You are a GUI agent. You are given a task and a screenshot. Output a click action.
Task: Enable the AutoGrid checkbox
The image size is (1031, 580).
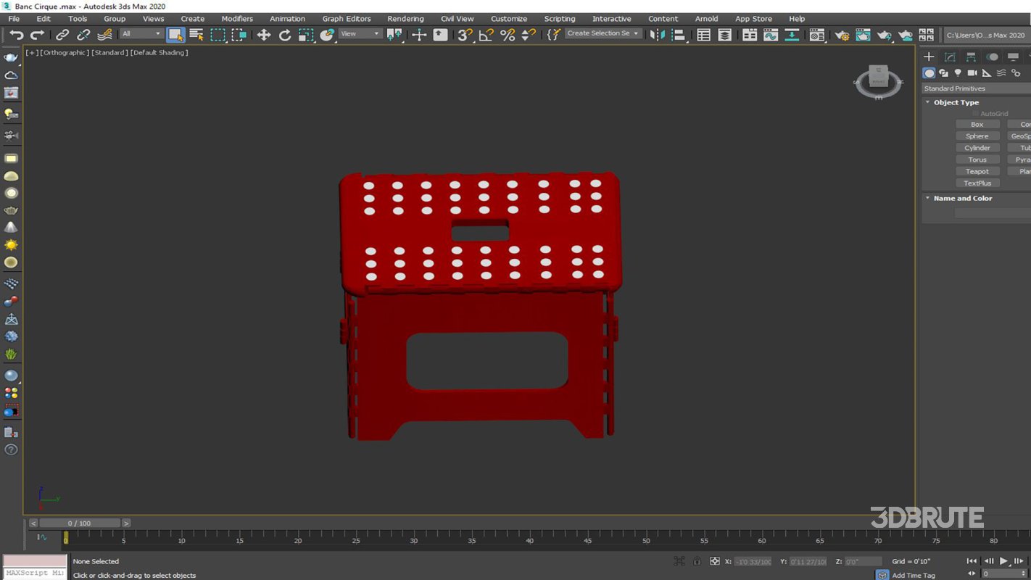coord(976,114)
